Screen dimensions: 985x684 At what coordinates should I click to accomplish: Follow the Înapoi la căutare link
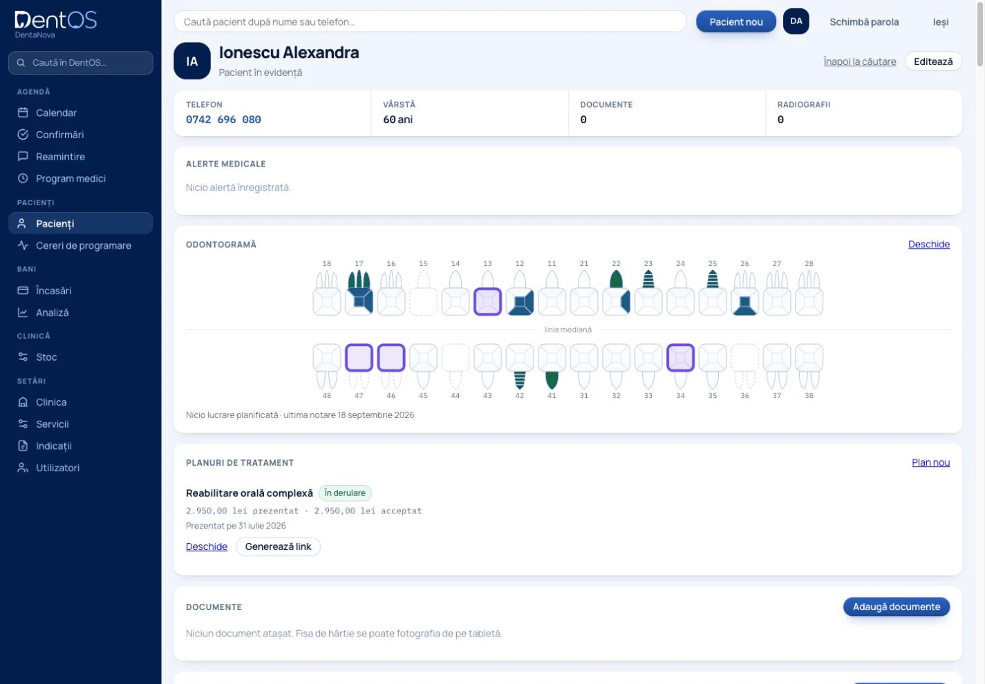860,61
